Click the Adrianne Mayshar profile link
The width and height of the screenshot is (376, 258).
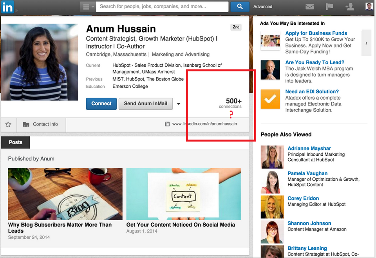pos(309,148)
